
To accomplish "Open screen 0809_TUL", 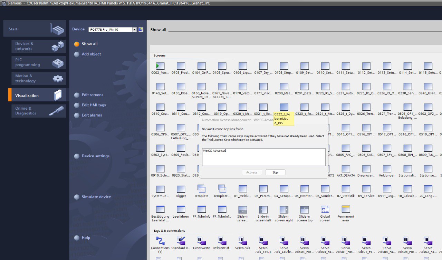I will pos(428,148).
